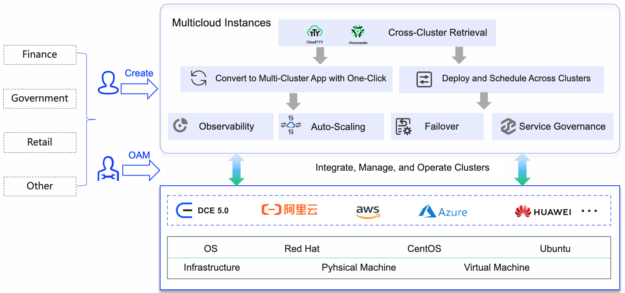Select the AWS cloud logo
625x293 pixels.
(367, 211)
